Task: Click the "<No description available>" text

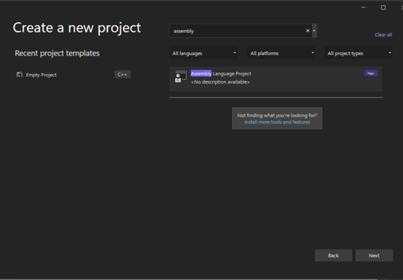Action: [220, 82]
